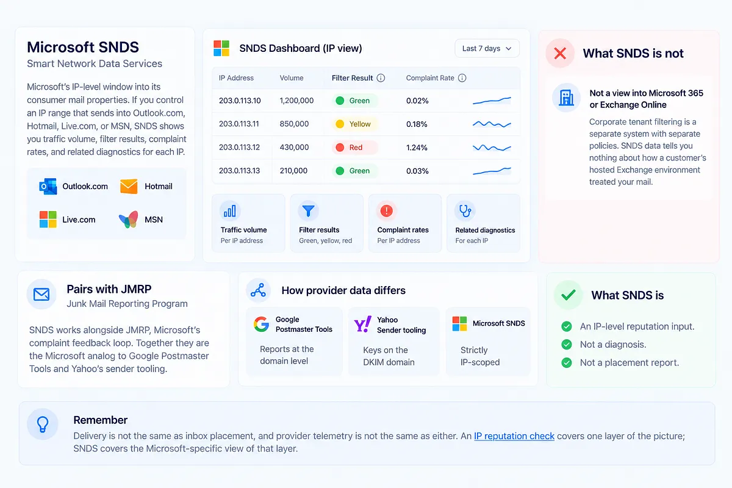Click the Strictly IP-scoped text
The image size is (732, 488).
click(x=480, y=356)
